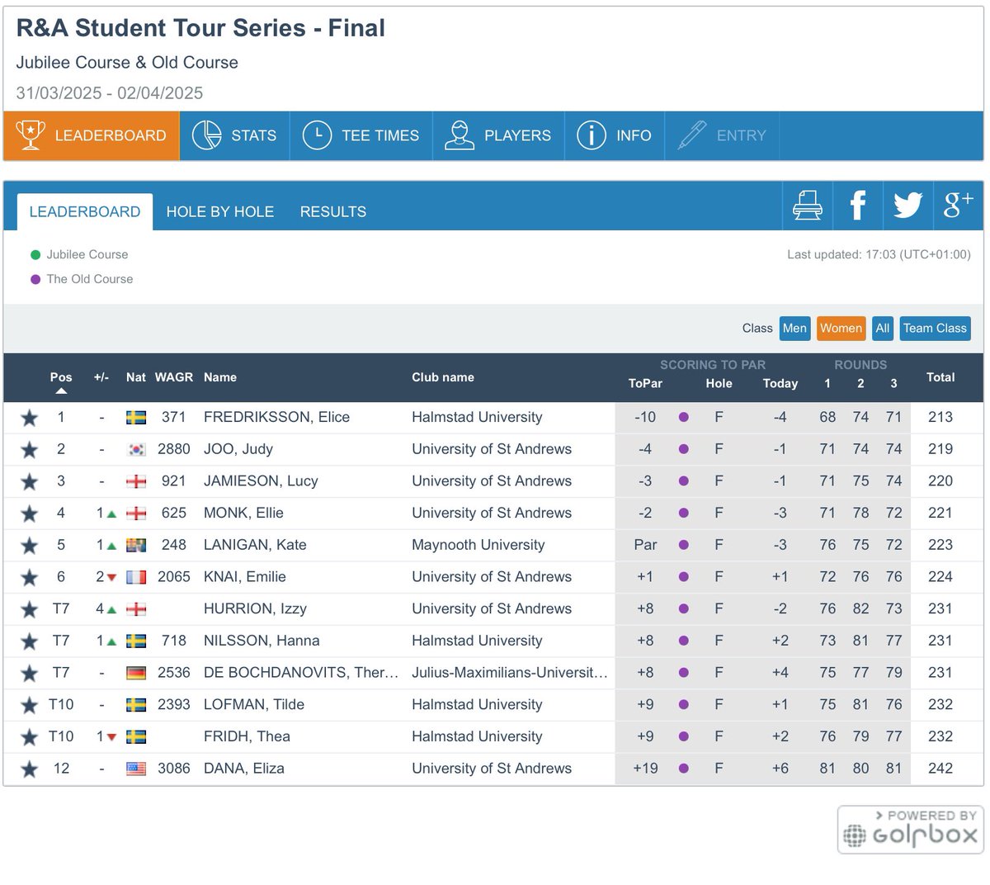Open the TEE TIMES navigation label
This screenshot has width=990, height=885.
[380, 135]
